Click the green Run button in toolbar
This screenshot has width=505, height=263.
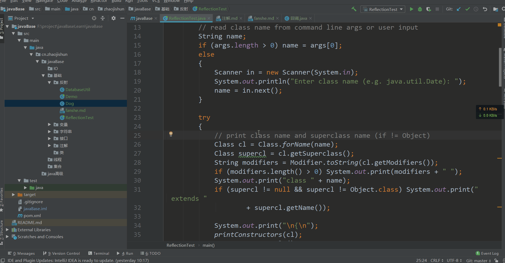(411, 9)
